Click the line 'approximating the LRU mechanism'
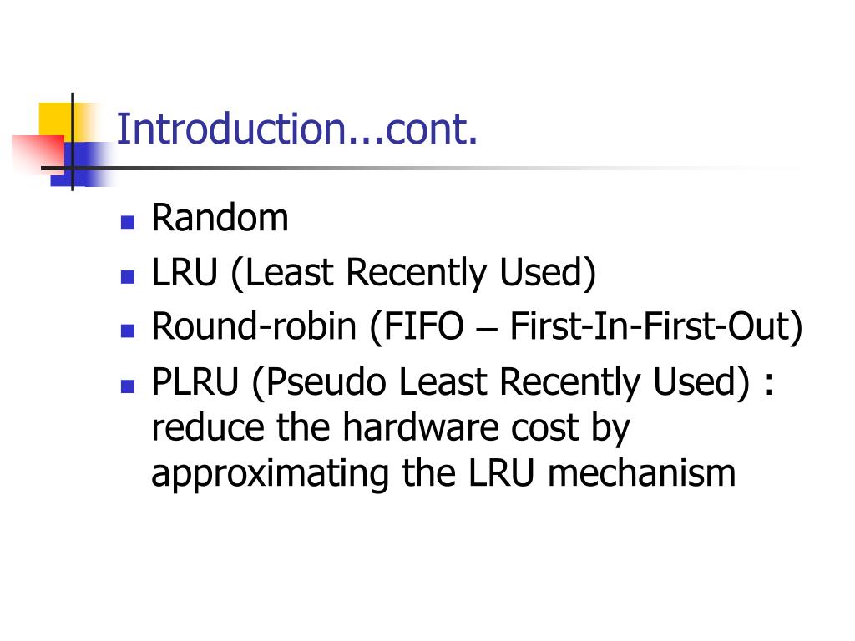855x641 pixels. point(444,474)
